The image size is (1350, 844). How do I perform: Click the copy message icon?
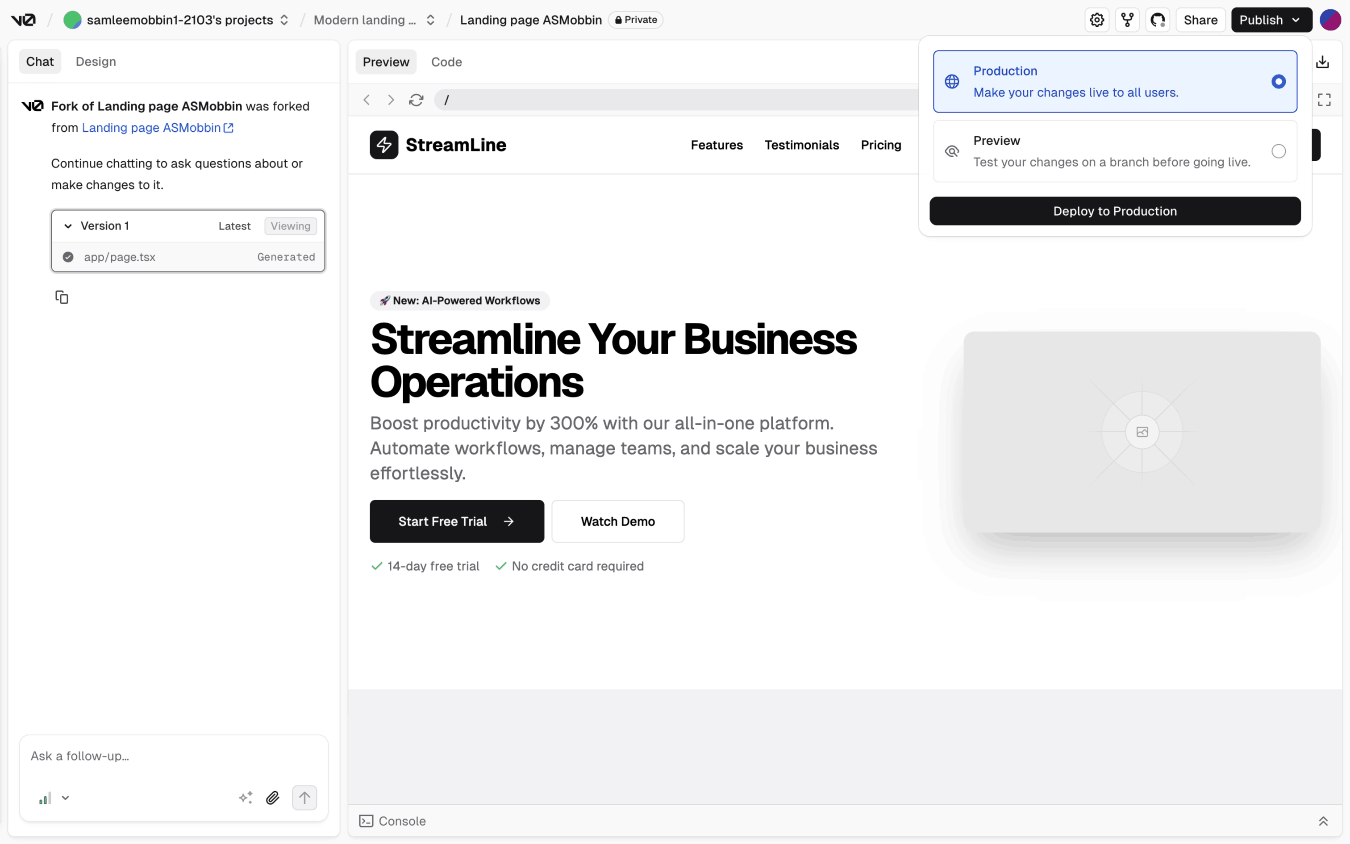(62, 297)
